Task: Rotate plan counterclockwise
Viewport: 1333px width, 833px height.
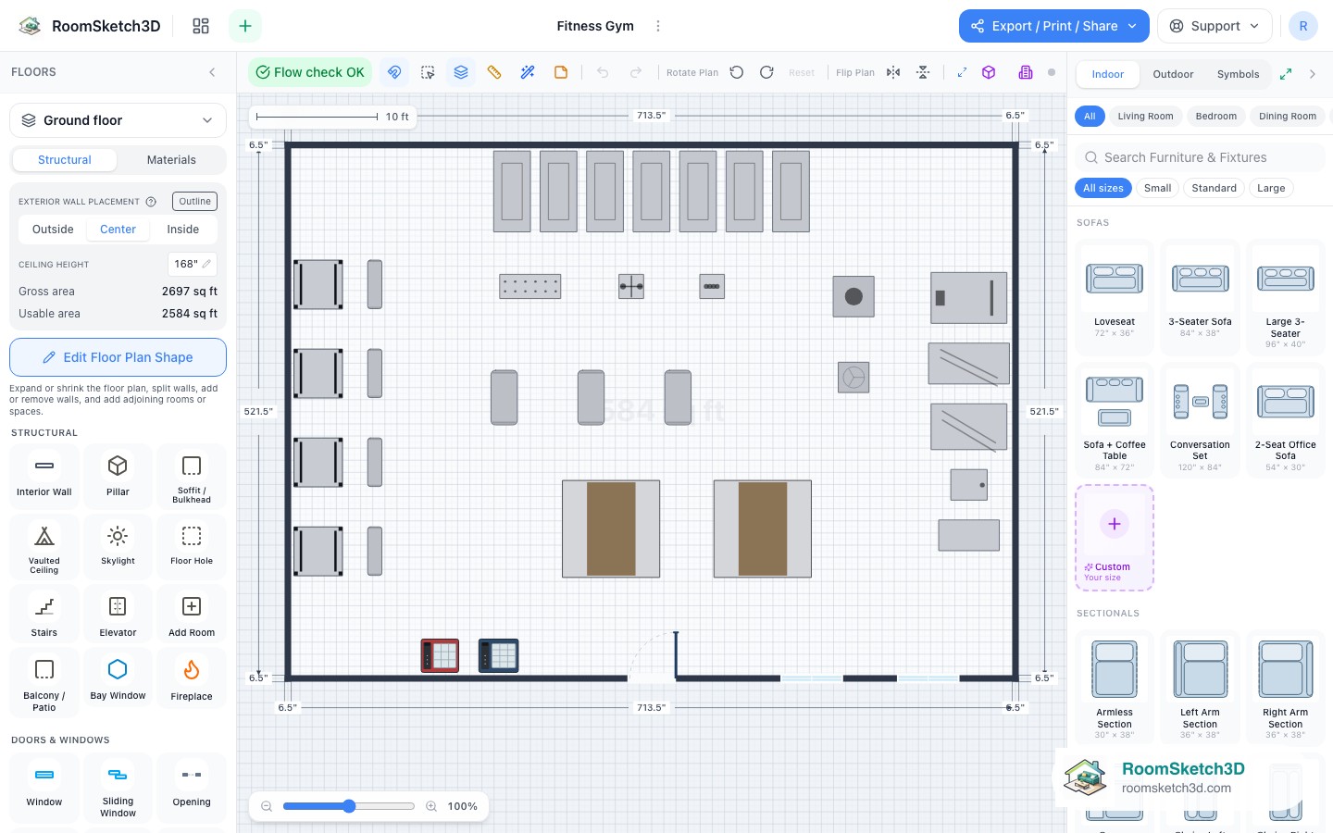Action: [x=737, y=72]
